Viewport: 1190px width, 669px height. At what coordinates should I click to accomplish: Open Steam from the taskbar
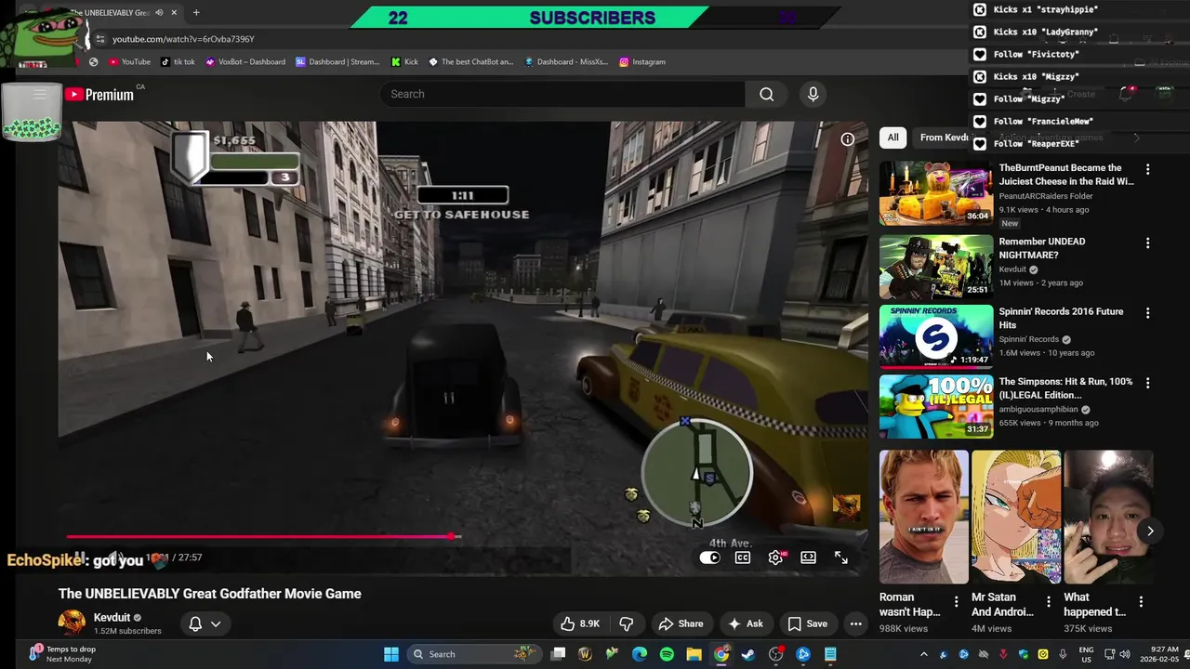pyautogui.click(x=748, y=654)
